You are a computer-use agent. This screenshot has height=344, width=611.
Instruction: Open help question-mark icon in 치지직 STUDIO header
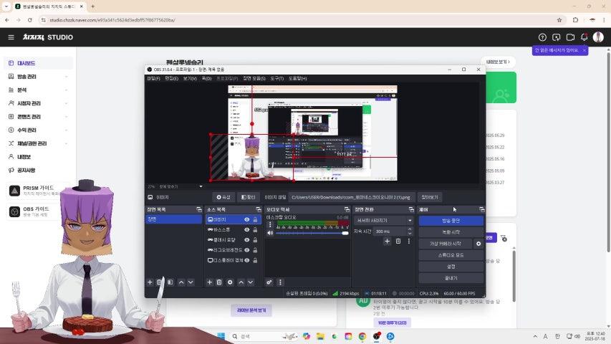point(542,37)
